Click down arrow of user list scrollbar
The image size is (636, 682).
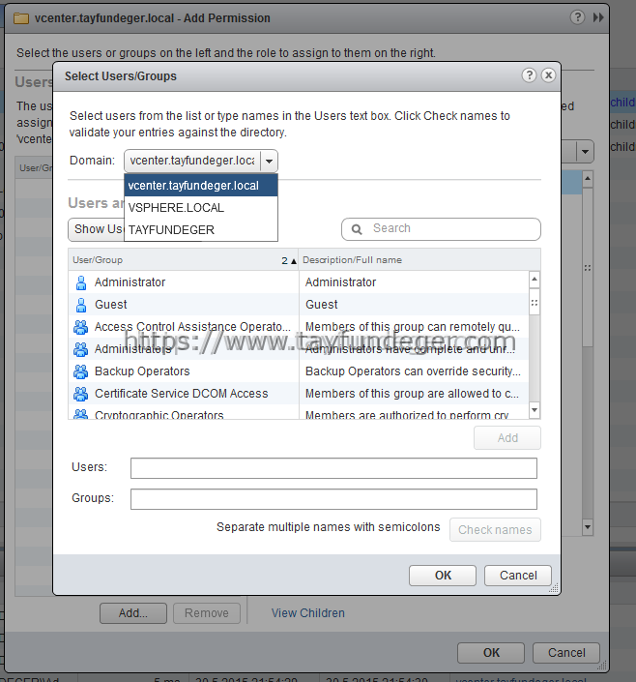[x=535, y=410]
